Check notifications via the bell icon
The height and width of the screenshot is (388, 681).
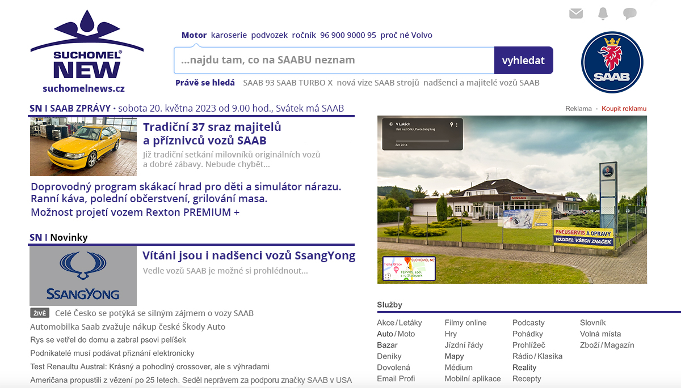pyautogui.click(x=603, y=14)
